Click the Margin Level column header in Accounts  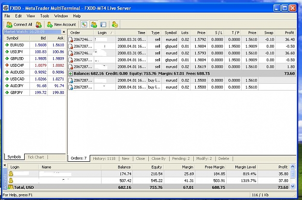242,167
